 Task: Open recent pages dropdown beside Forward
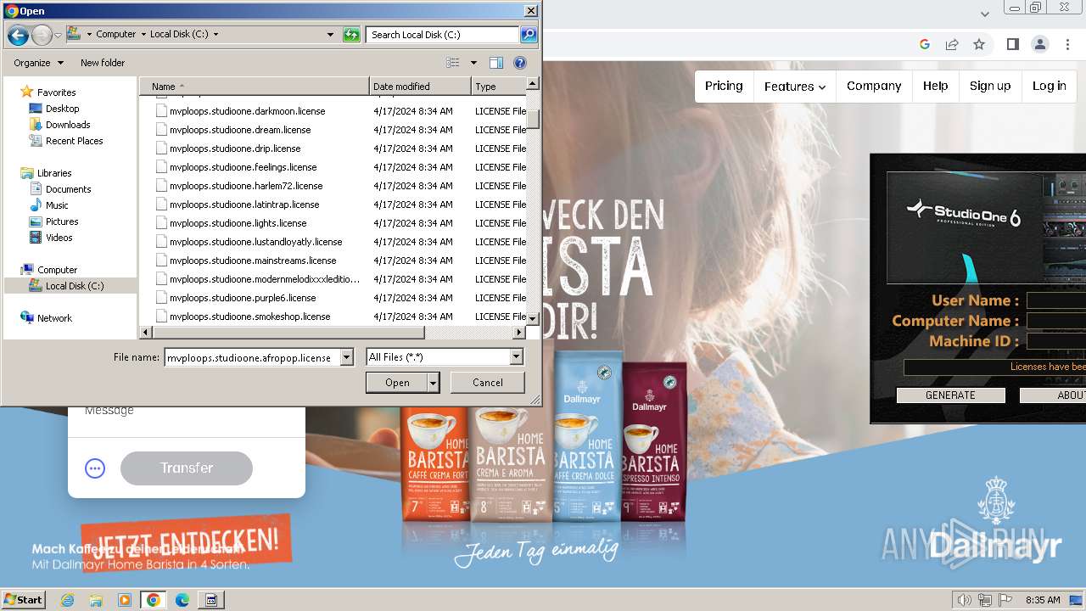coord(58,36)
